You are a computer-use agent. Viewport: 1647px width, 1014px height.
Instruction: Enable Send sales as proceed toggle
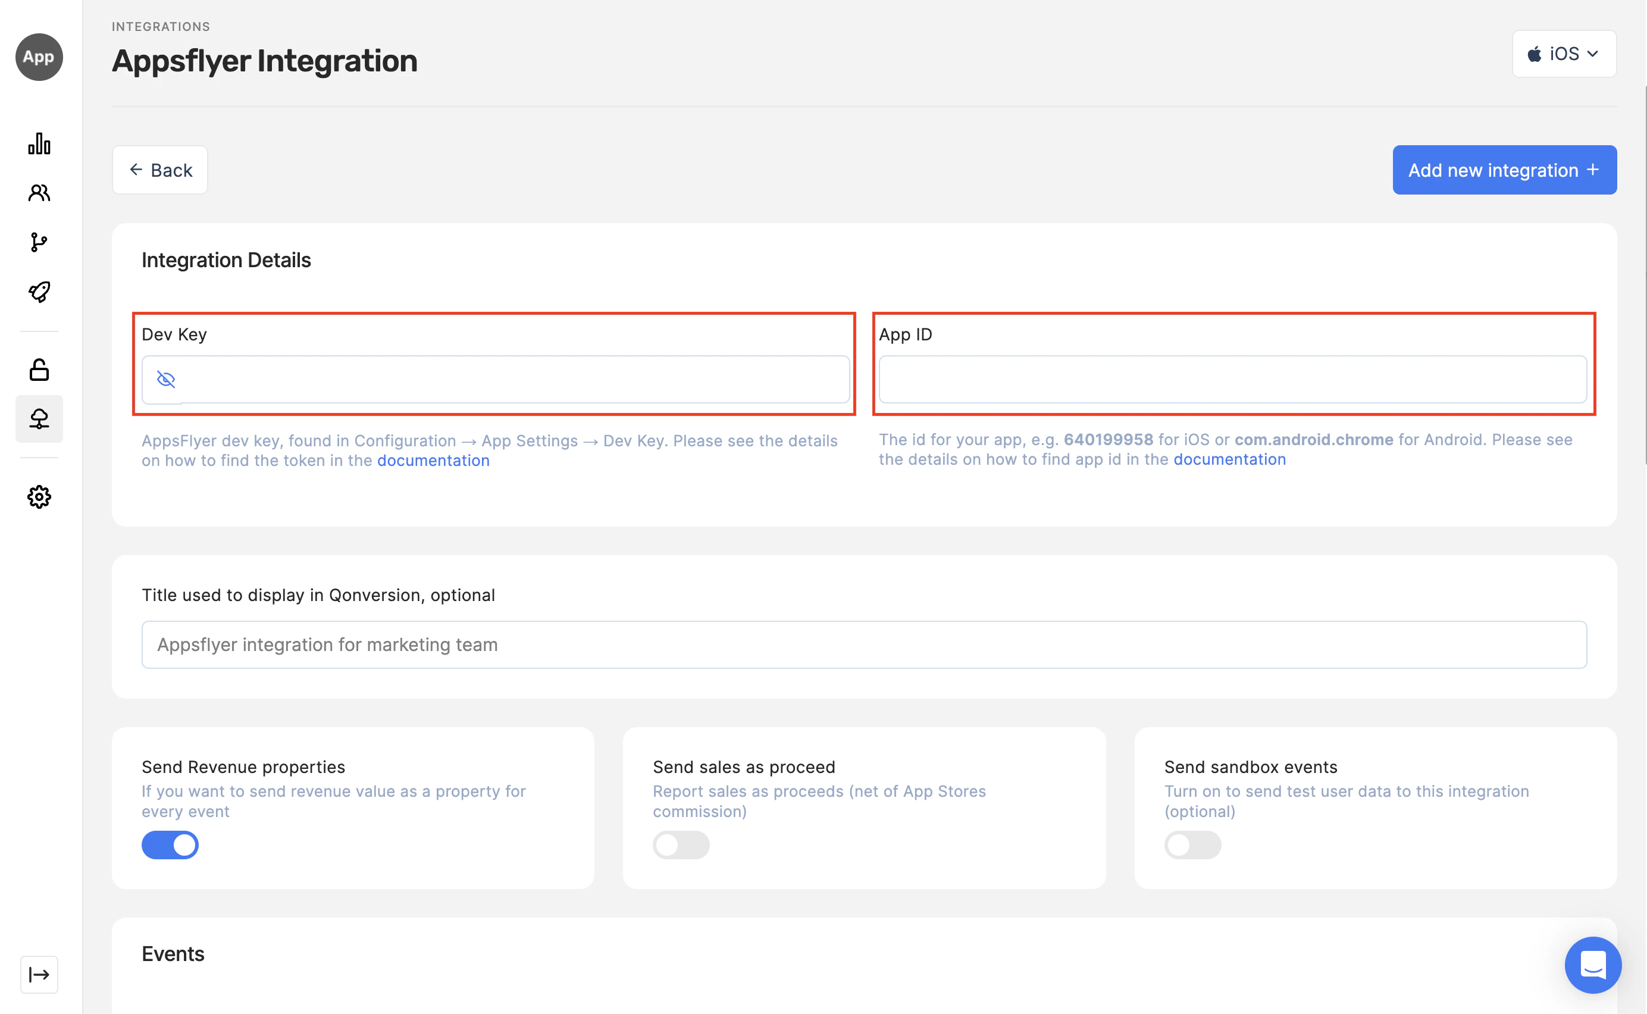[x=681, y=845]
